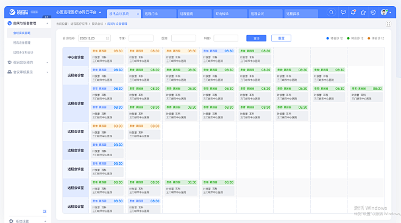
Task: Expand the 心医远程医疗协同云平台 dropdown
Action: 100,12
